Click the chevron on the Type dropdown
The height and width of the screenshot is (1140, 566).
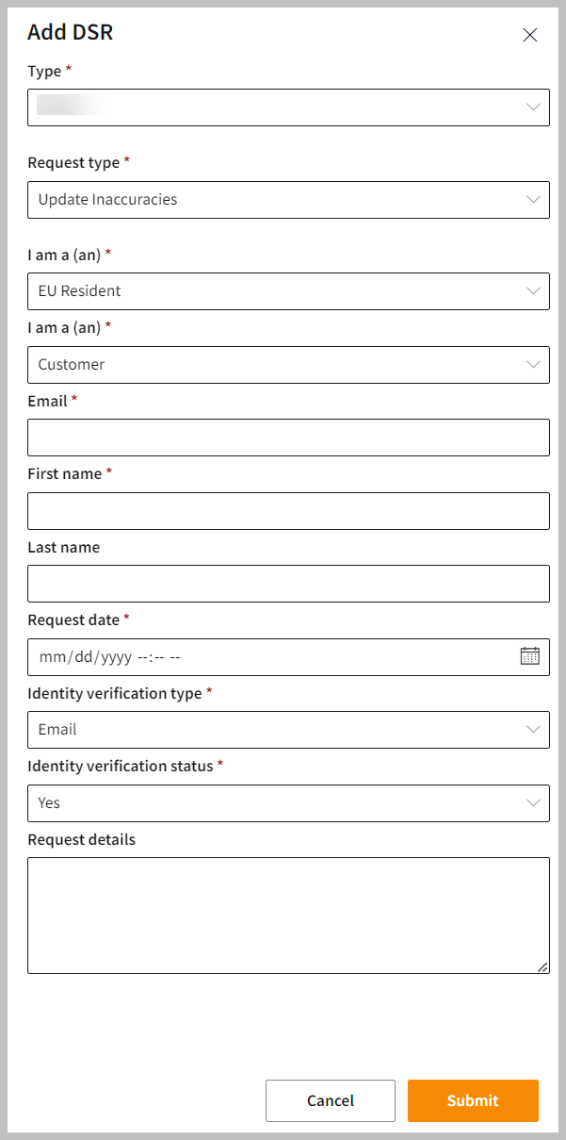[x=534, y=107]
